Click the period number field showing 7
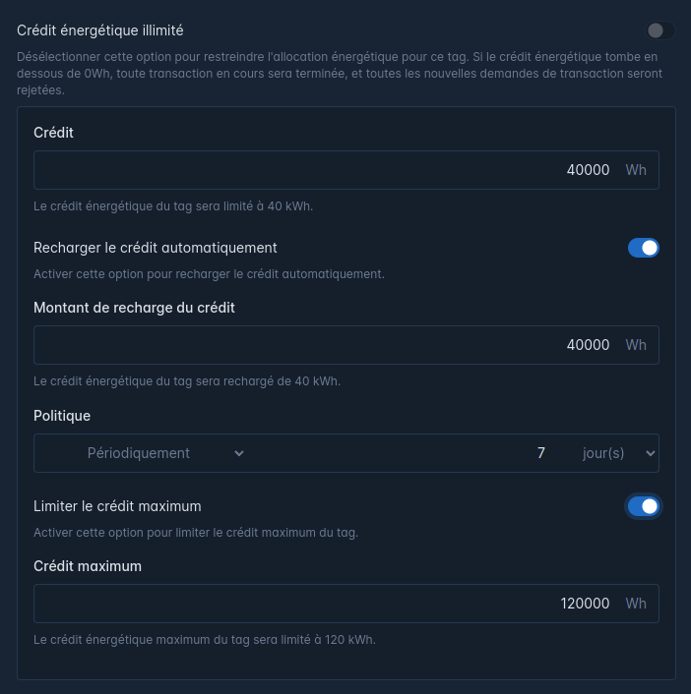Viewport: 691px width, 694px height. 540,453
